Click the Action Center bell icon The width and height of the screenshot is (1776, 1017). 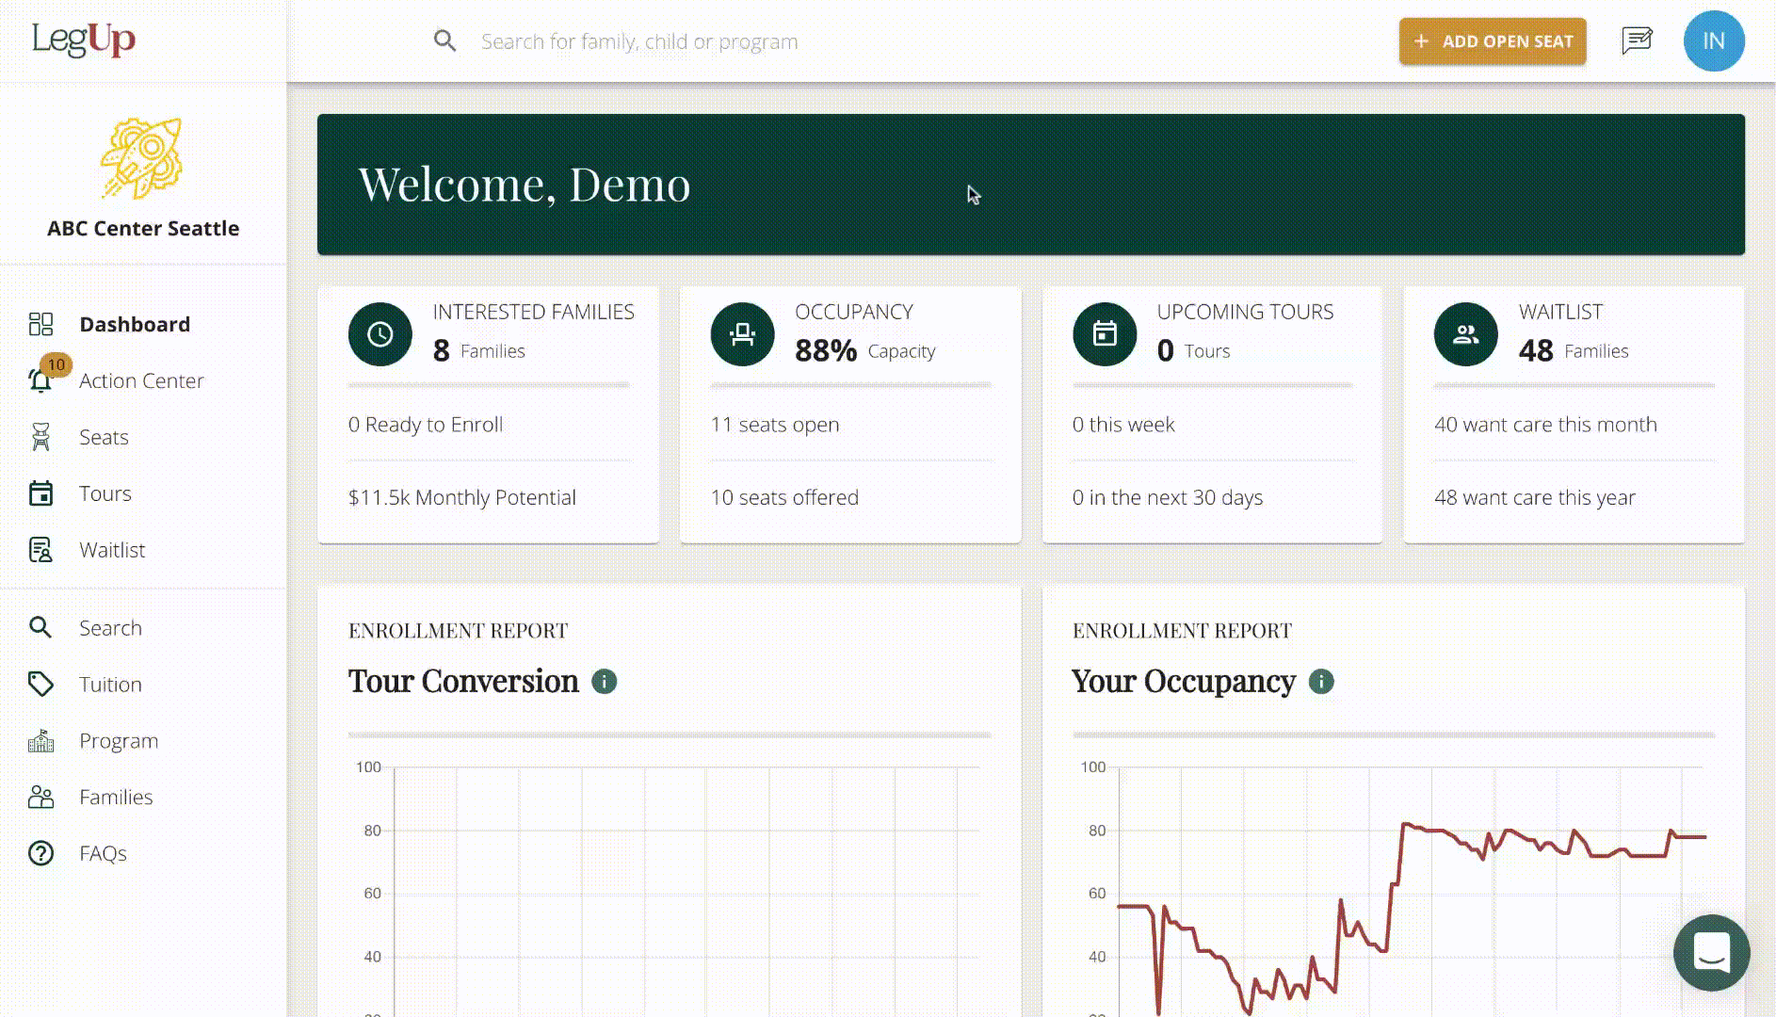tap(40, 381)
